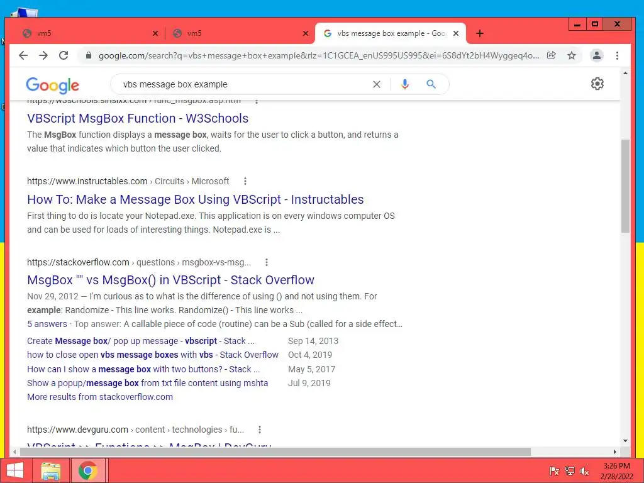Open the Windows Start menu
The height and width of the screenshot is (483, 644).
tap(15, 470)
